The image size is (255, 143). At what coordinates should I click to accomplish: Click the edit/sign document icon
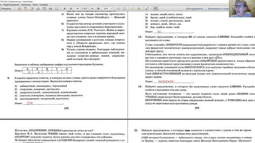coord(32,9)
